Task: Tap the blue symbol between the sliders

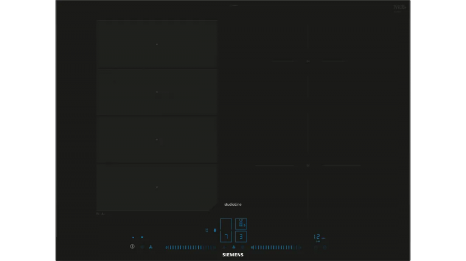Action: pyautogui.click(x=234, y=247)
